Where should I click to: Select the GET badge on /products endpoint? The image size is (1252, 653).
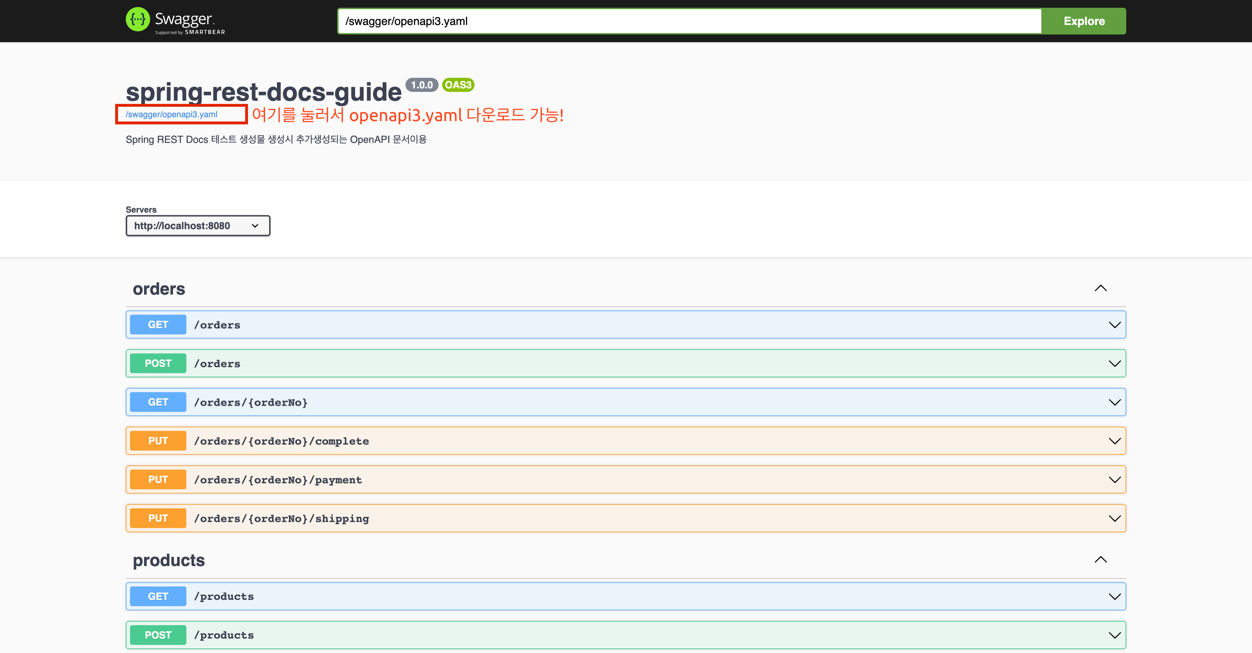[157, 596]
